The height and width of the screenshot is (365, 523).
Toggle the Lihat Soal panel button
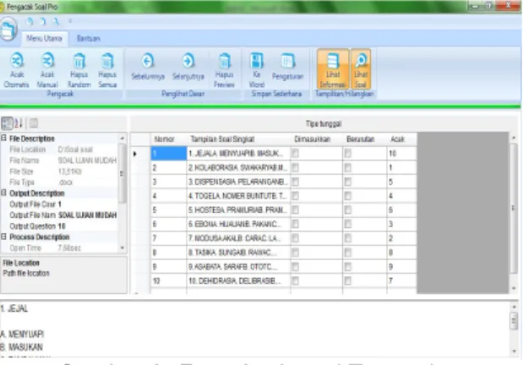pos(361,68)
